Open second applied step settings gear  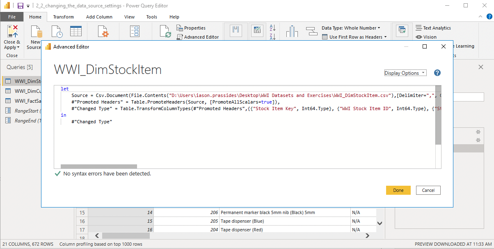(478, 140)
